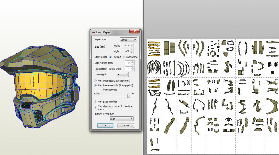Click the Orientation label
The width and height of the screenshot is (279, 155).
coord(101,57)
